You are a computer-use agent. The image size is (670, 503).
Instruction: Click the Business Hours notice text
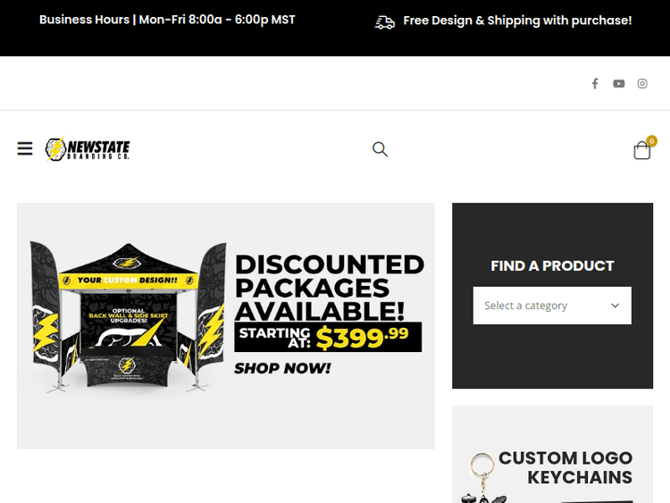[x=167, y=20]
